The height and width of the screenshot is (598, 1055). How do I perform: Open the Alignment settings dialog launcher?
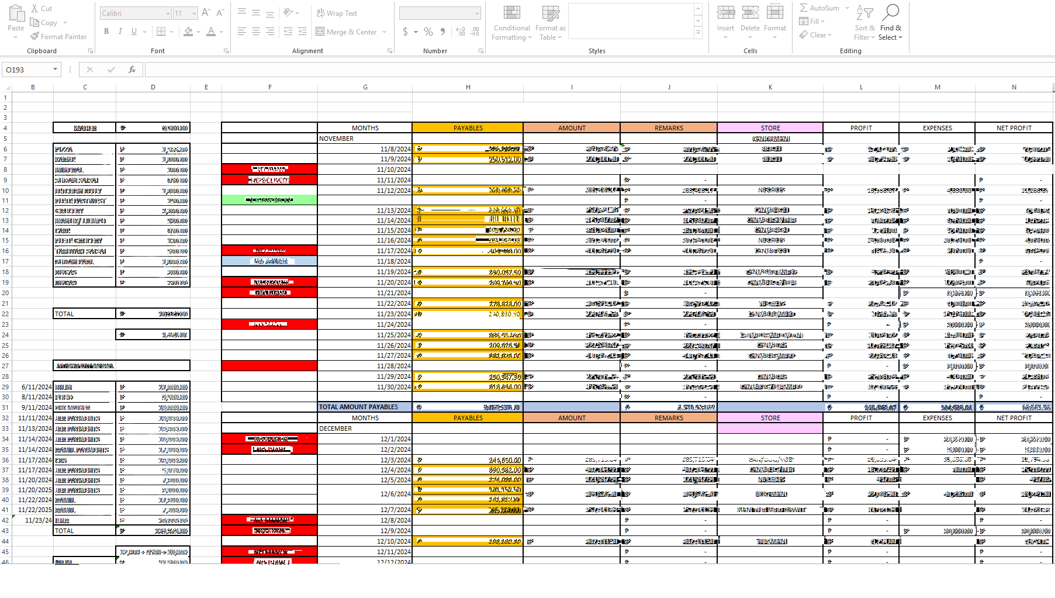pyautogui.click(x=390, y=51)
